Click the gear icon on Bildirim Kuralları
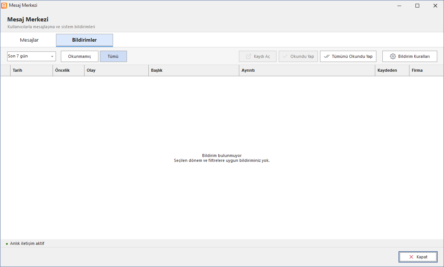This screenshot has width=444, height=267. tap(393, 56)
